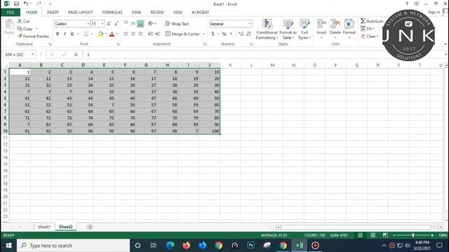Image resolution: width=449 pixels, height=252 pixels.
Task: Switch to INSERT tab
Action: point(53,13)
